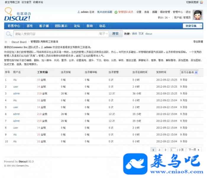The width and height of the screenshot is (207, 178).
Task: Open the 论坛 nav tab
Action: click(x=77, y=26)
